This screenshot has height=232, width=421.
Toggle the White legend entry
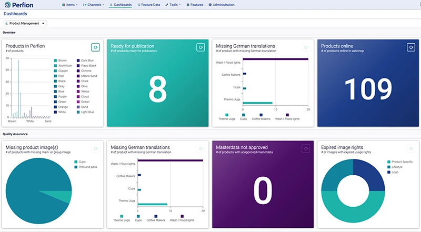pyautogui.click(x=60, y=112)
